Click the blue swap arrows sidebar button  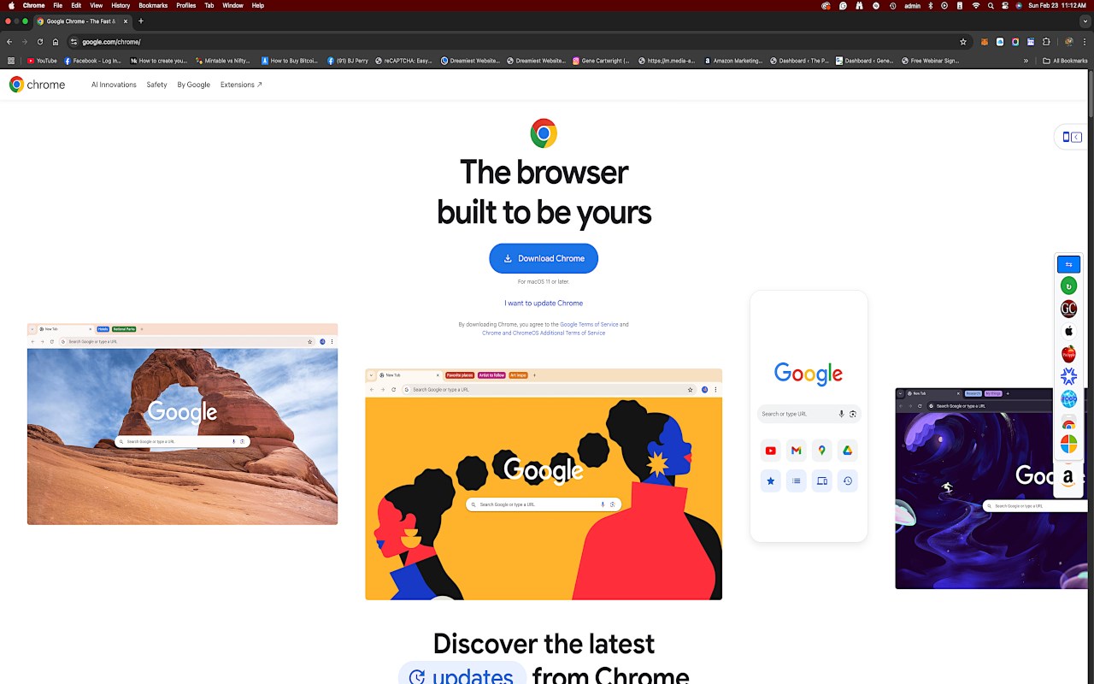(x=1068, y=264)
